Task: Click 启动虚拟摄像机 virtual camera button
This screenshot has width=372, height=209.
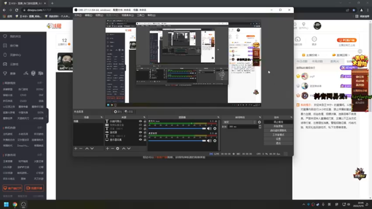Action: click(278, 131)
